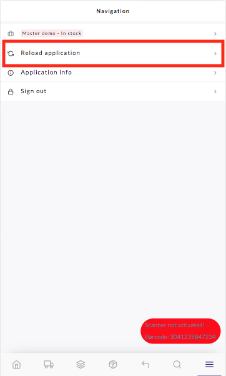Screen dimensions: 226x376
Task: Tap the delivery truck icon
Action: click(x=49, y=365)
